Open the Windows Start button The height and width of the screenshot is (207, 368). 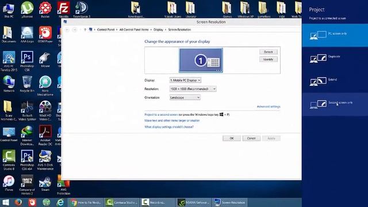tap(5, 202)
